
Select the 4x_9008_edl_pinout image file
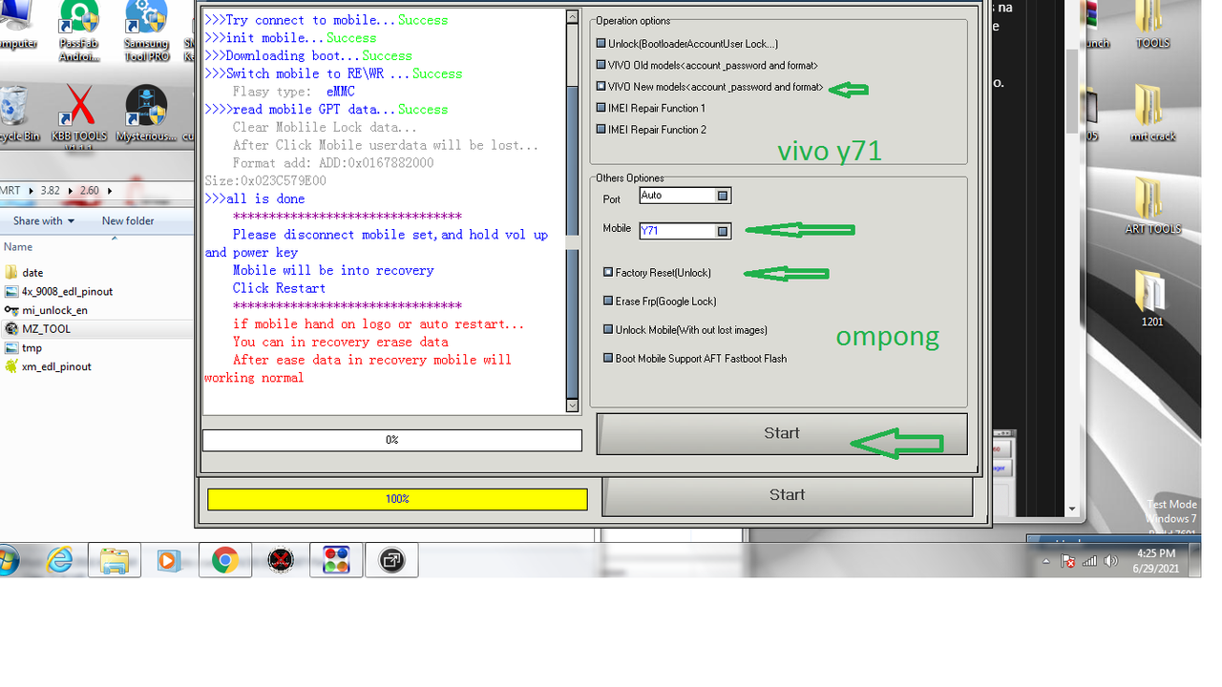59,291
